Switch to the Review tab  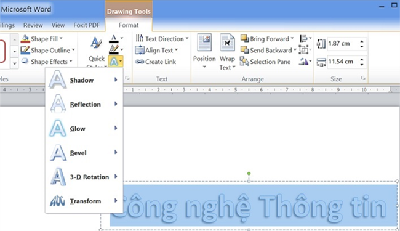(33, 25)
